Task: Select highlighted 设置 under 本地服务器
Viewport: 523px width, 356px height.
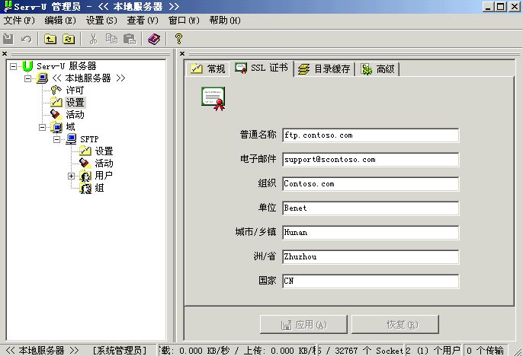Action: point(75,103)
